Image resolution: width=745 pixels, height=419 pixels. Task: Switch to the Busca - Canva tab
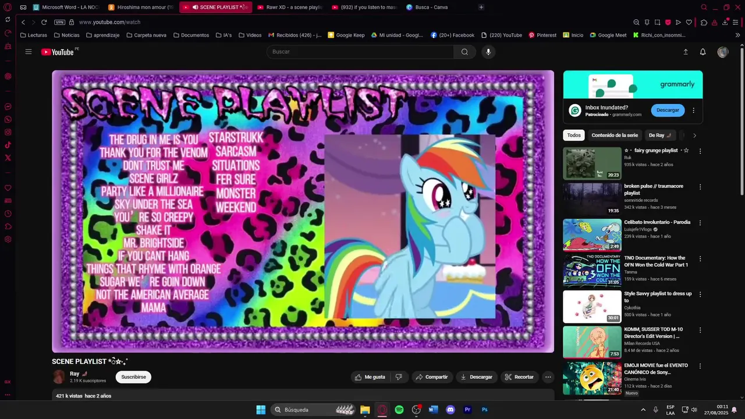[x=438, y=8]
